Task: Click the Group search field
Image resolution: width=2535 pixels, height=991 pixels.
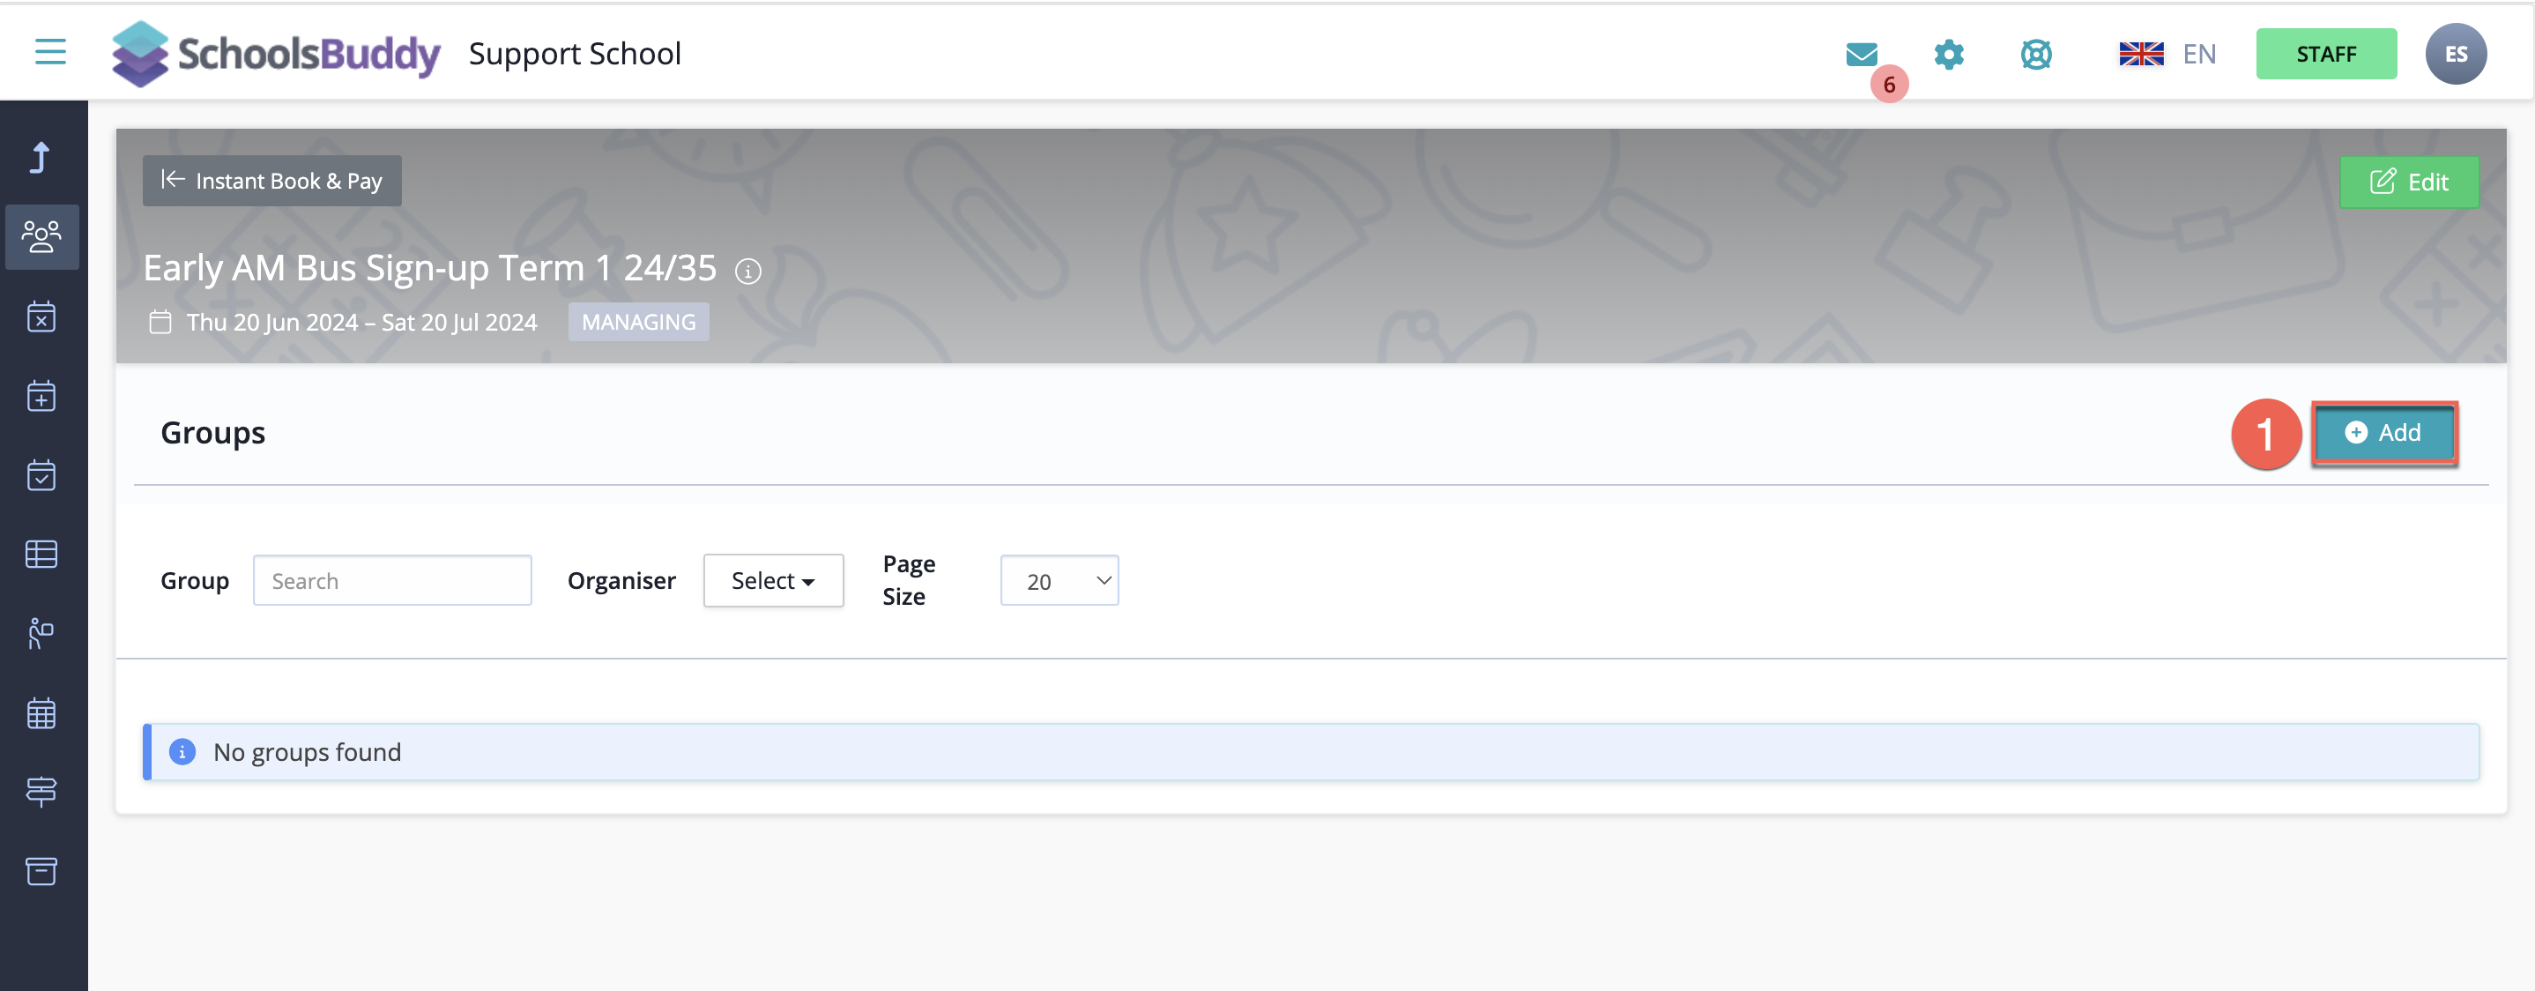Action: 392,581
